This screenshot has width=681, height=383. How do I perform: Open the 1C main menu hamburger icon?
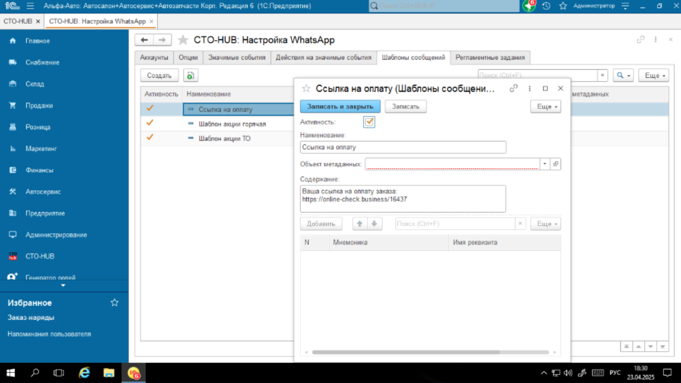(x=30, y=6)
